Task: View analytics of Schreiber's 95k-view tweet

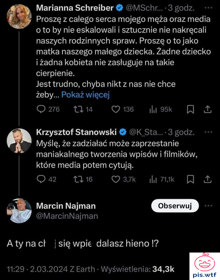Action: 153,109
